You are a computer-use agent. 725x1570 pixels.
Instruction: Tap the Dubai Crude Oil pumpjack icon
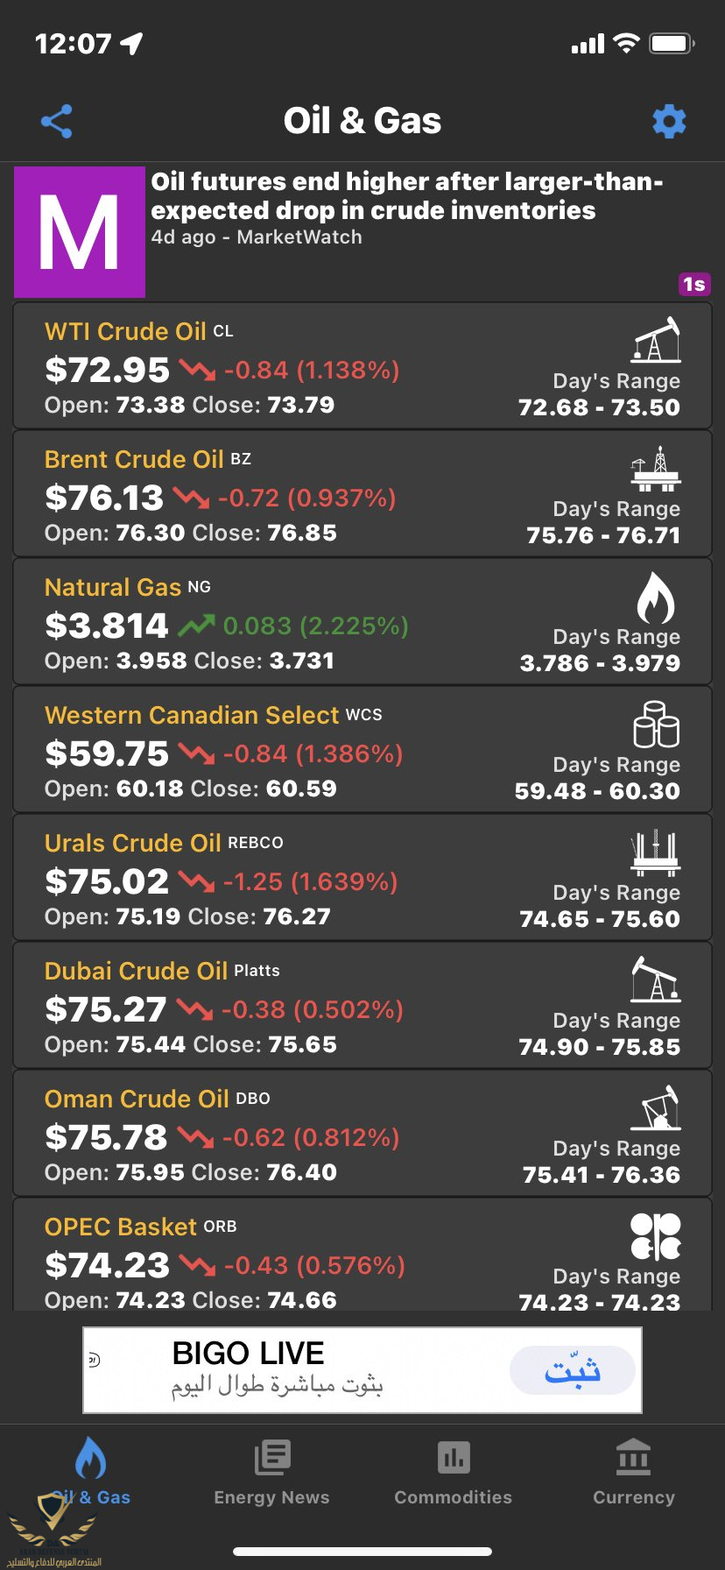pyautogui.click(x=656, y=979)
